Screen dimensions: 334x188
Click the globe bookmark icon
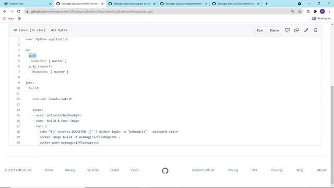coord(19,18)
